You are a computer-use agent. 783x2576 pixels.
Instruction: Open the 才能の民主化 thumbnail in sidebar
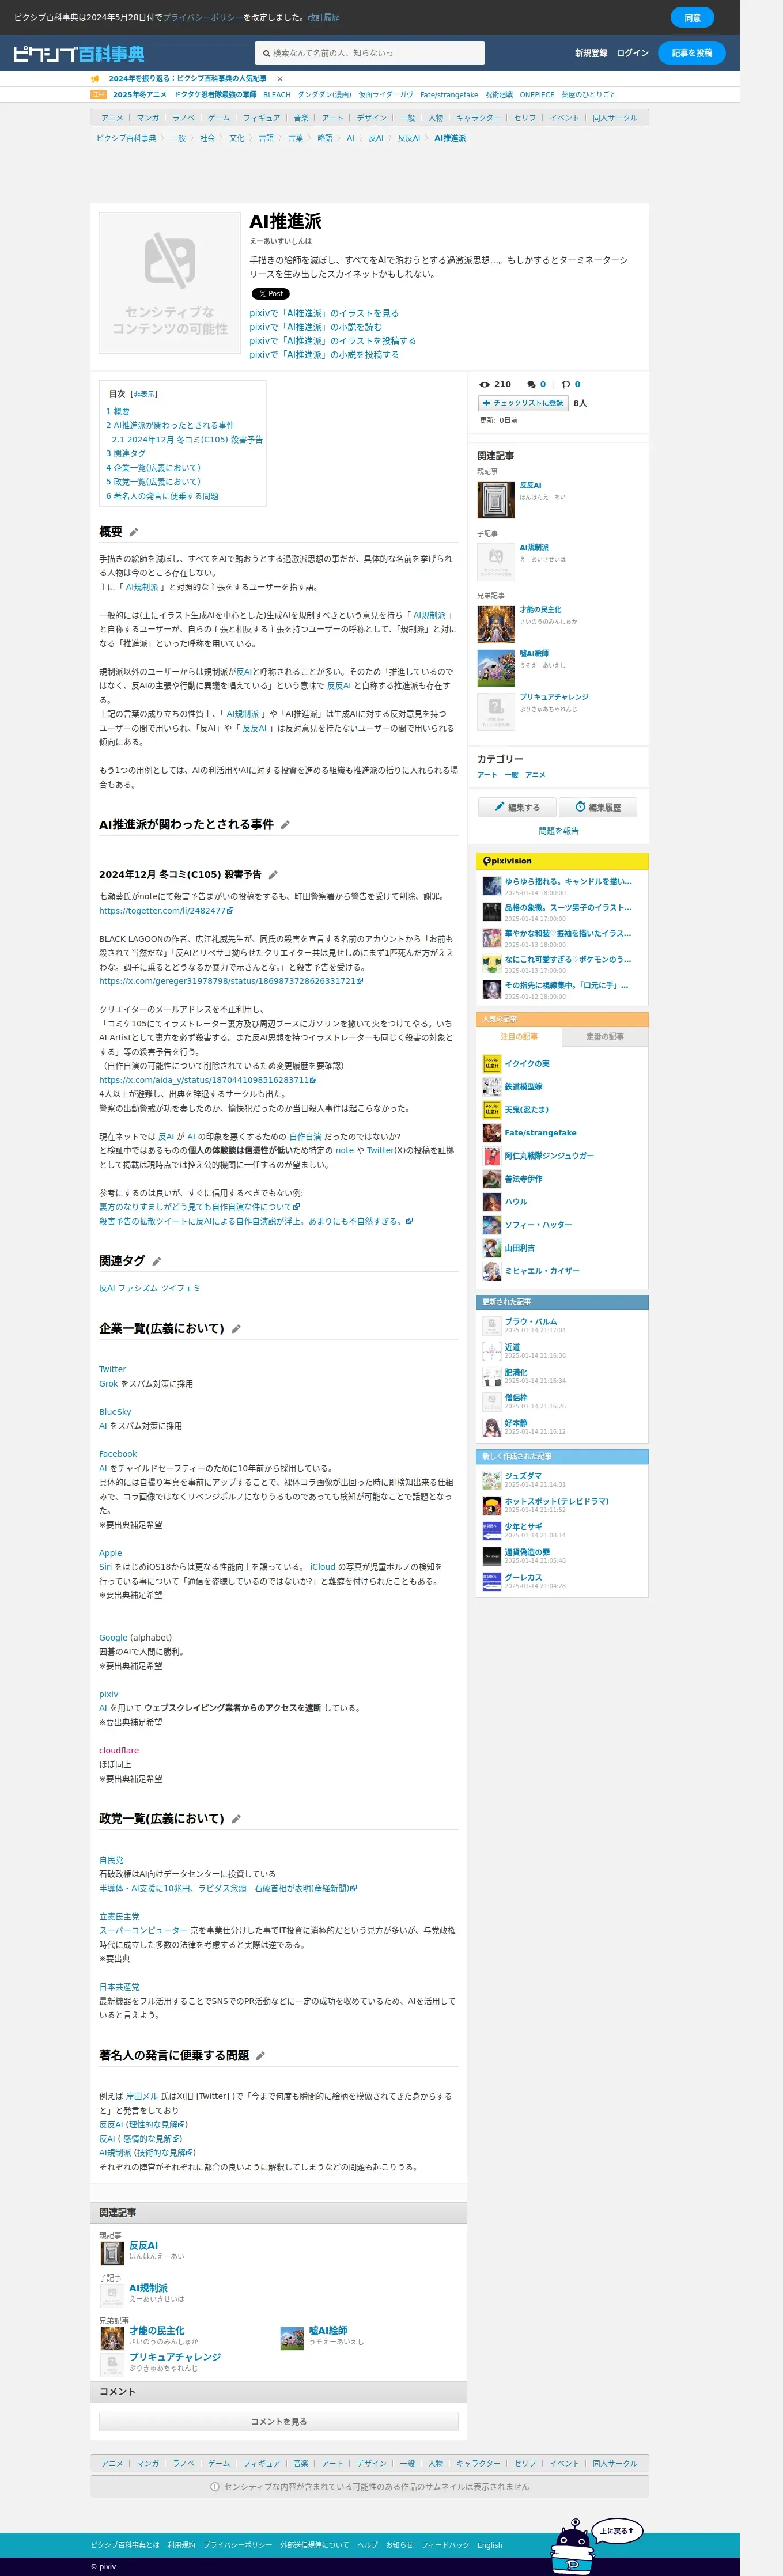[x=495, y=623]
